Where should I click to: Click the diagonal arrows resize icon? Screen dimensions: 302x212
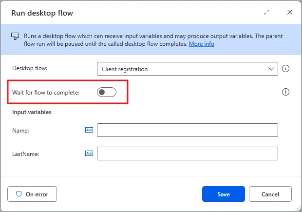click(x=266, y=13)
